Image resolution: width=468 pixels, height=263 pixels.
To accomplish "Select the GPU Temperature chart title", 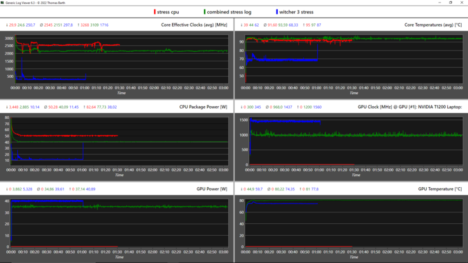I will (439, 189).
